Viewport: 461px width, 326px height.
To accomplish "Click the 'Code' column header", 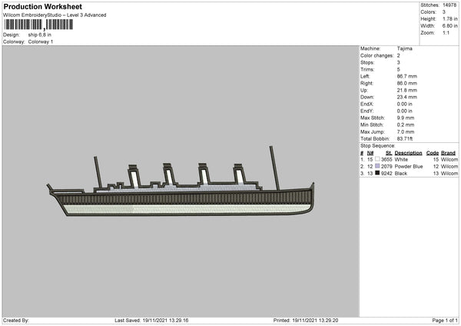I will (433, 153).
